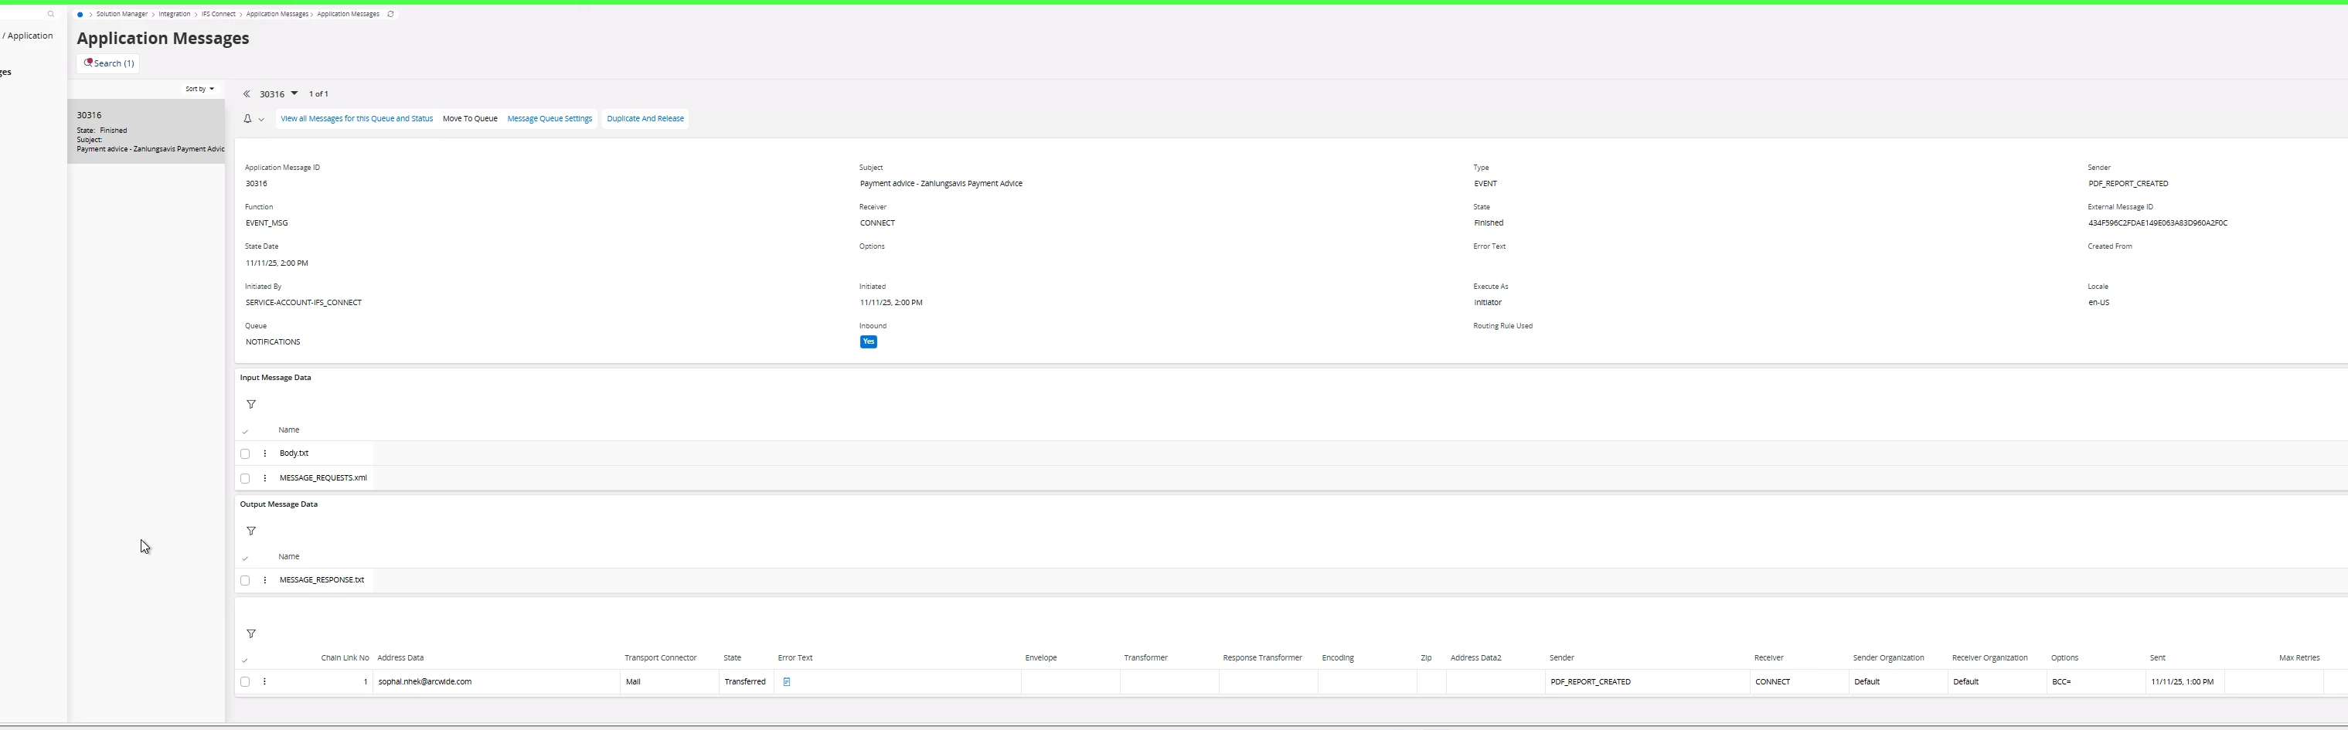Go to Solution Manager in the breadcrumb
The width and height of the screenshot is (2348, 730).
(122, 15)
